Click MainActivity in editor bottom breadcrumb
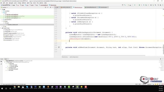The width and height of the screenshot is (164, 92). coord(65,57)
